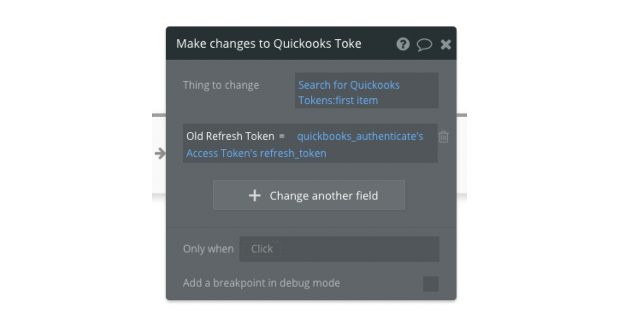Image resolution: width=619 pixels, height=319 pixels.
Task: Click the plus icon beside Change another field
Action: pyautogui.click(x=254, y=196)
